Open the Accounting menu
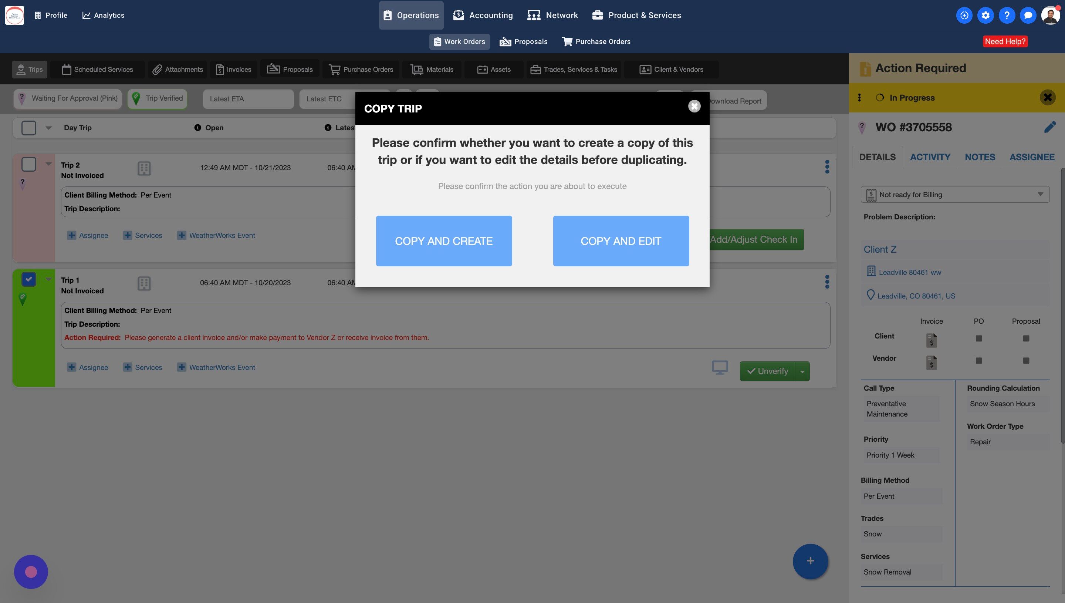Image resolution: width=1065 pixels, height=603 pixels. (x=483, y=15)
